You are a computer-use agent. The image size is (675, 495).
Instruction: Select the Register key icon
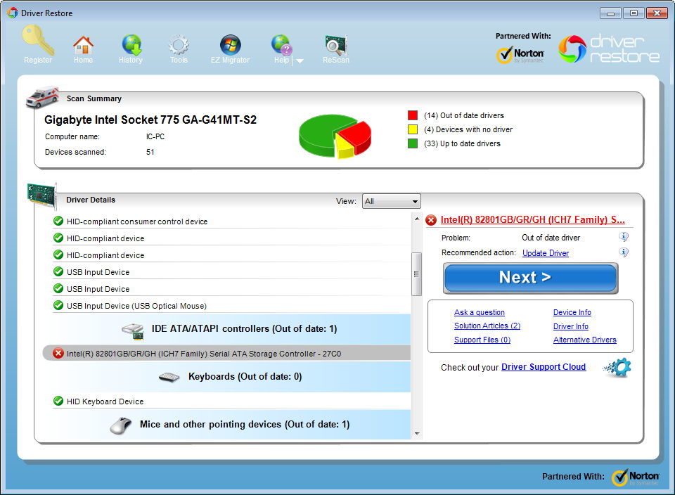[37, 42]
